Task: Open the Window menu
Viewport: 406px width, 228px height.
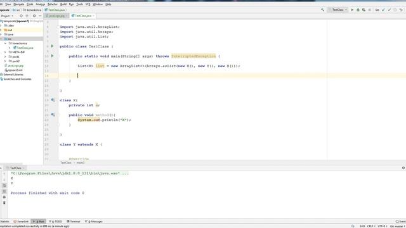Action: [x=98, y=4]
